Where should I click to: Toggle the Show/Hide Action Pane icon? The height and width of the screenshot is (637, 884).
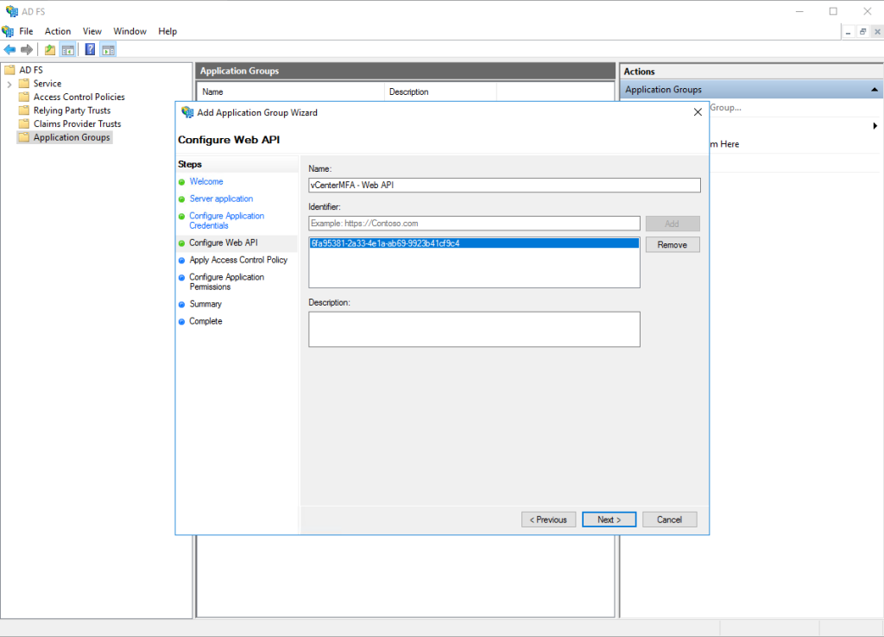click(108, 49)
